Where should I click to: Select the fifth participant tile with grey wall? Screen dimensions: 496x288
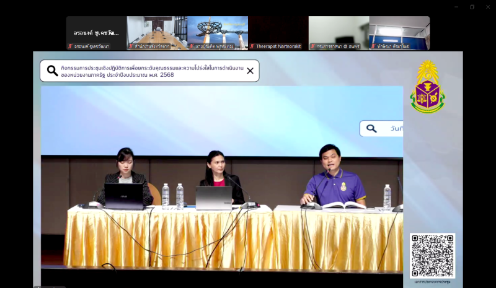click(x=339, y=31)
